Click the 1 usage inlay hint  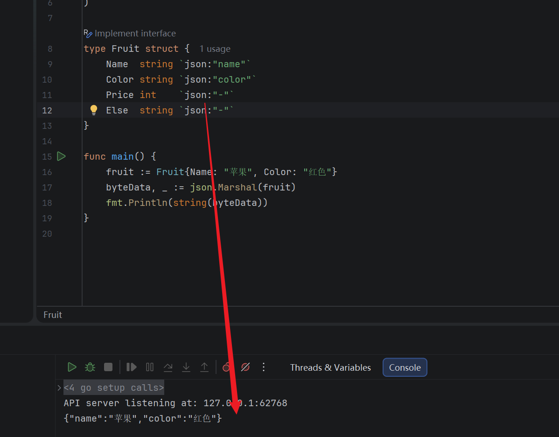tap(215, 49)
